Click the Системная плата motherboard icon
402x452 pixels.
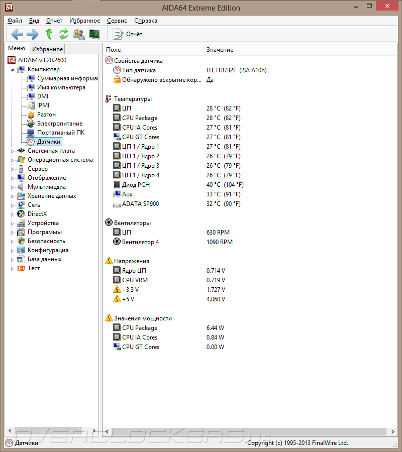pos(21,151)
